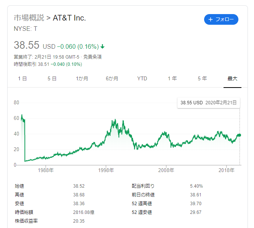Show the 5年 chart range
This screenshot has width=254, height=228.
click(x=202, y=78)
